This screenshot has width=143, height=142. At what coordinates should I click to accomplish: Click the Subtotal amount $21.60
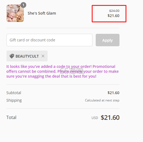point(114,93)
